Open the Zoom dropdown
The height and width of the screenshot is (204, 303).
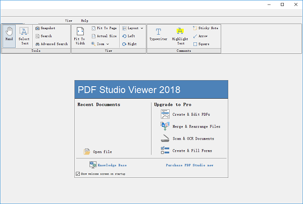(x=100, y=44)
